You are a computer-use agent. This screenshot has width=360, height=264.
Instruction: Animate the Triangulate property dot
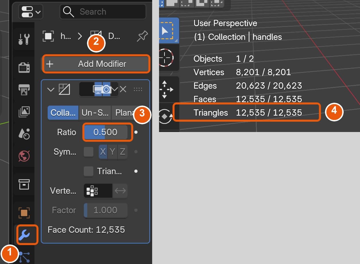coord(136,171)
